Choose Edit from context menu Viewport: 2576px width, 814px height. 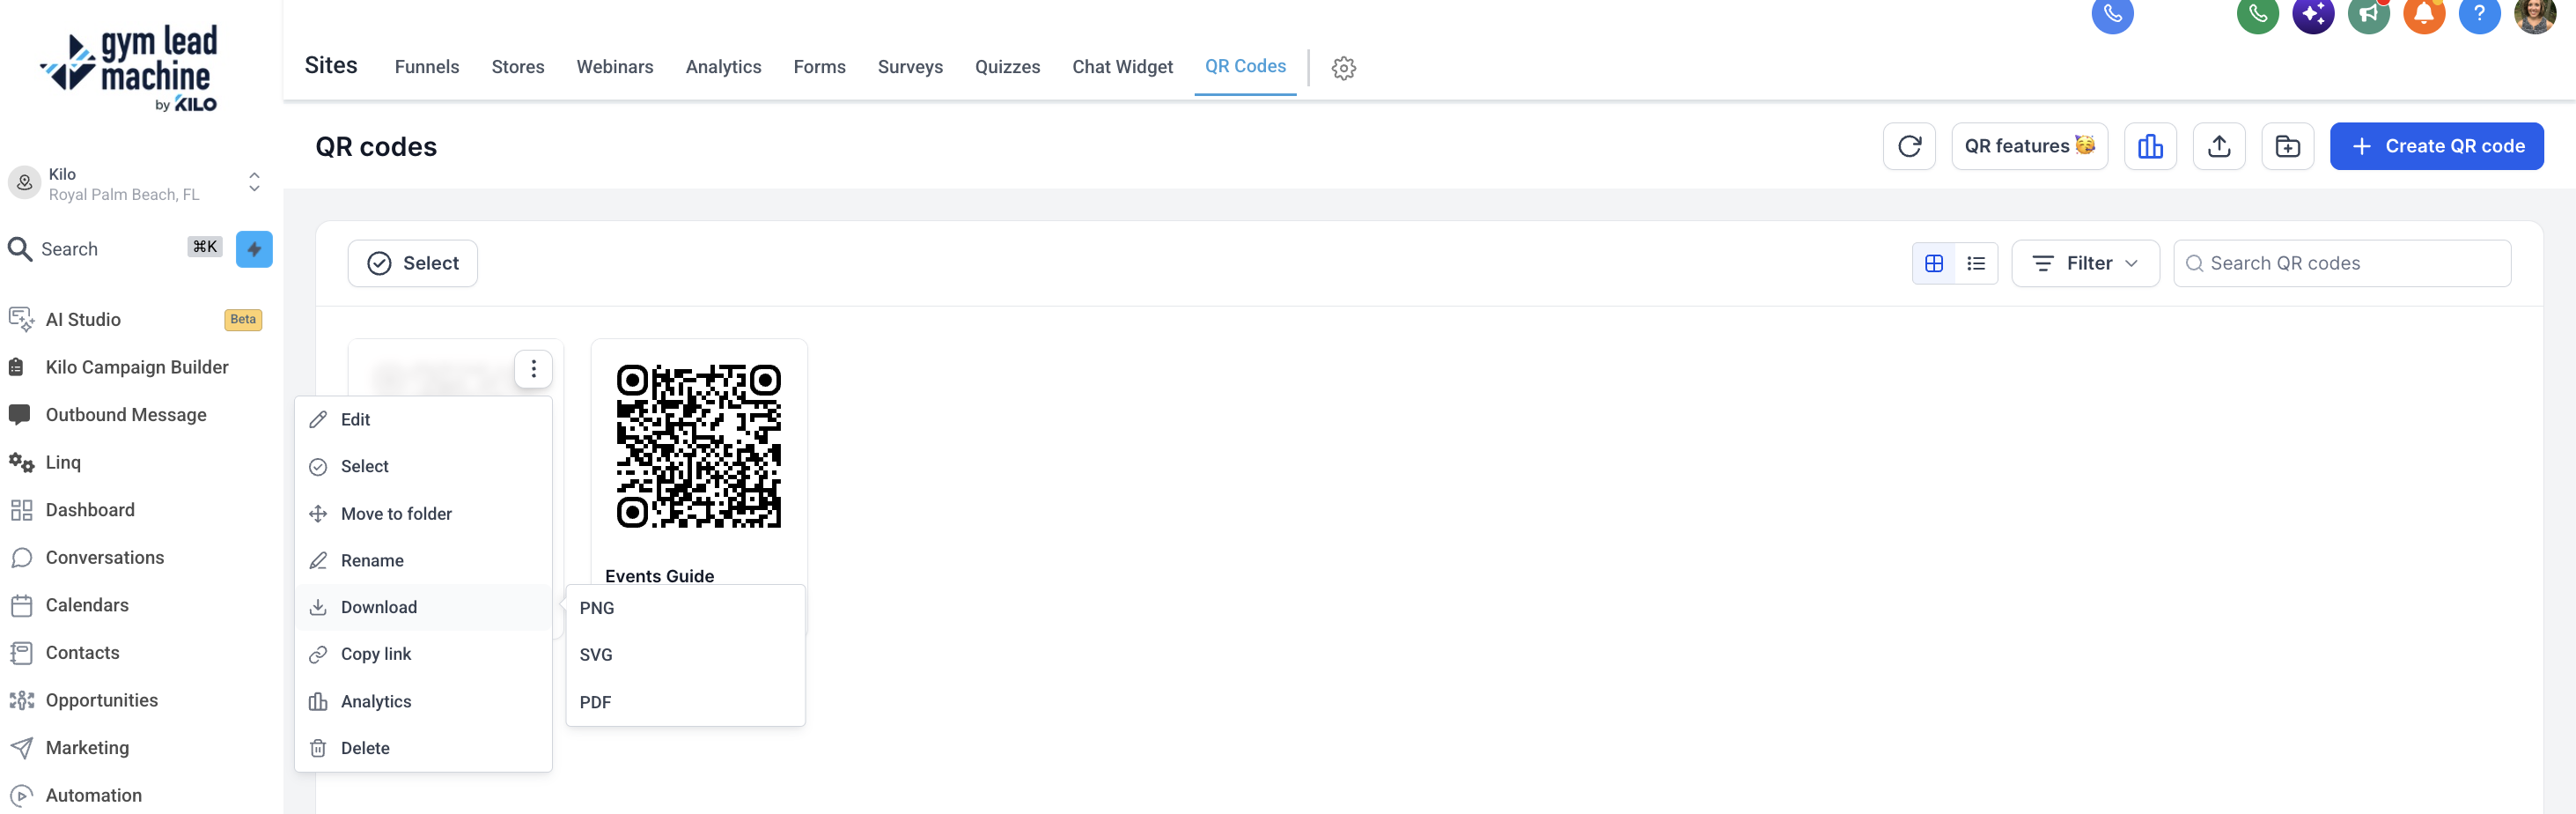click(x=423, y=419)
